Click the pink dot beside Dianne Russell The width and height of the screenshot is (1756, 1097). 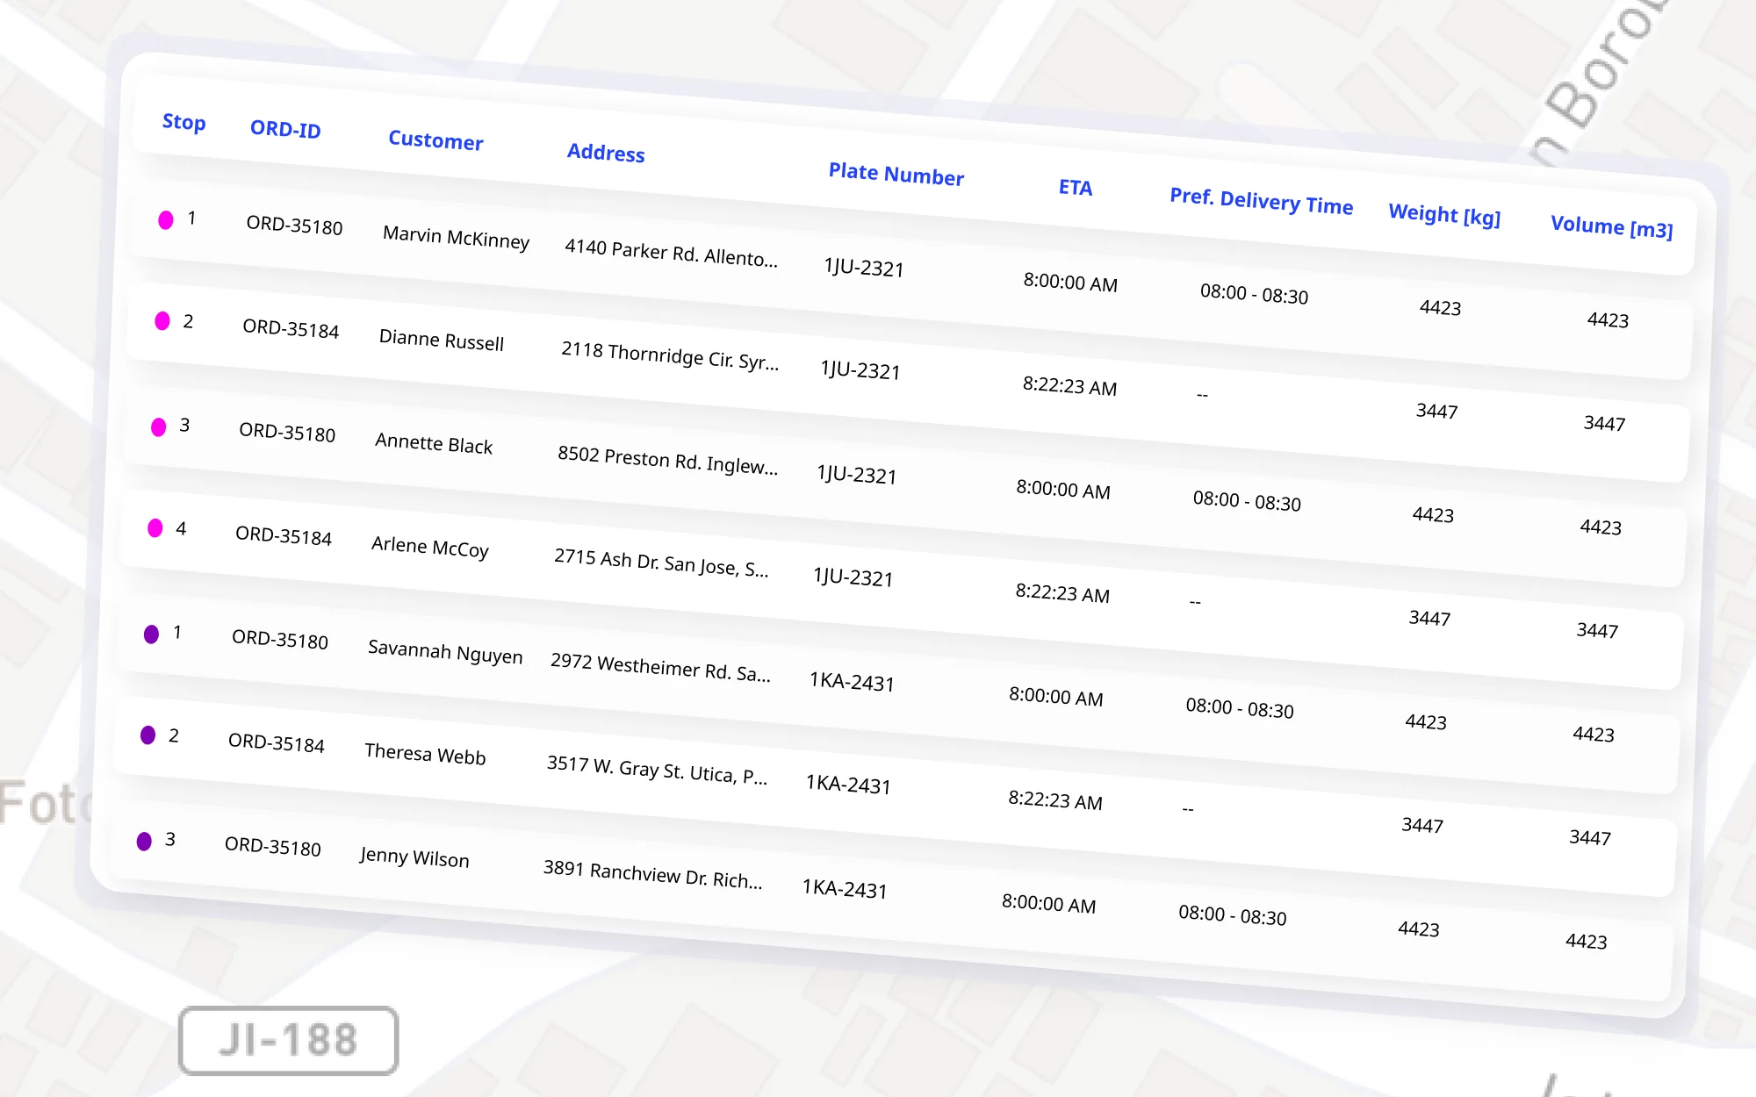pos(162,321)
